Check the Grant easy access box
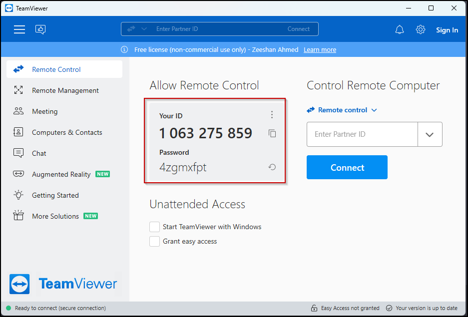 pos(155,242)
